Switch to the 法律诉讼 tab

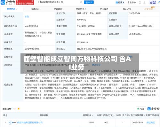pos(35,9)
